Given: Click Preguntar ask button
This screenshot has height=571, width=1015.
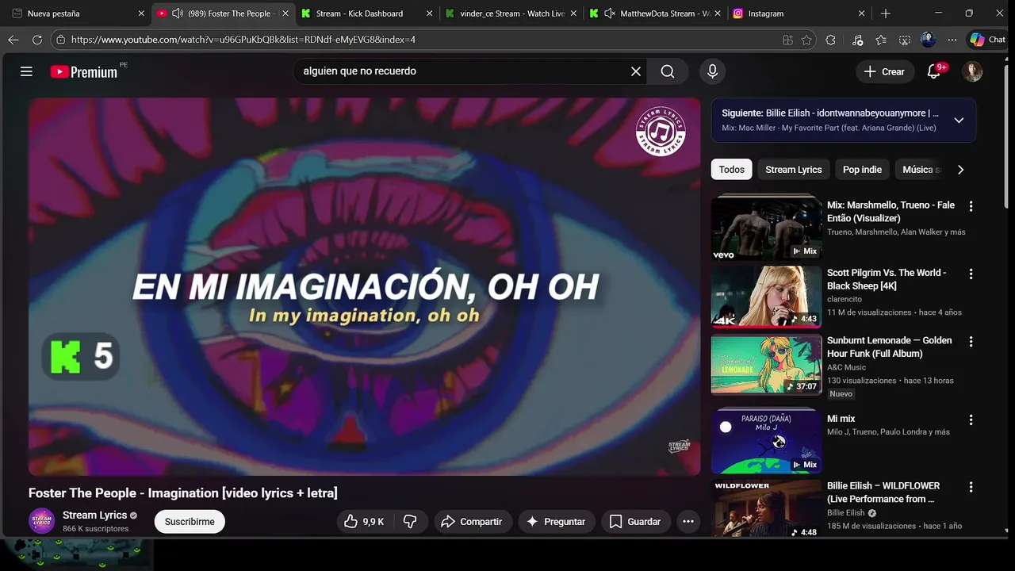Looking at the screenshot, I should click(556, 521).
